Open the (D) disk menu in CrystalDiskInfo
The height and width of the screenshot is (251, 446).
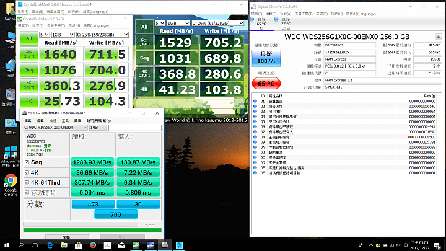point(321,14)
